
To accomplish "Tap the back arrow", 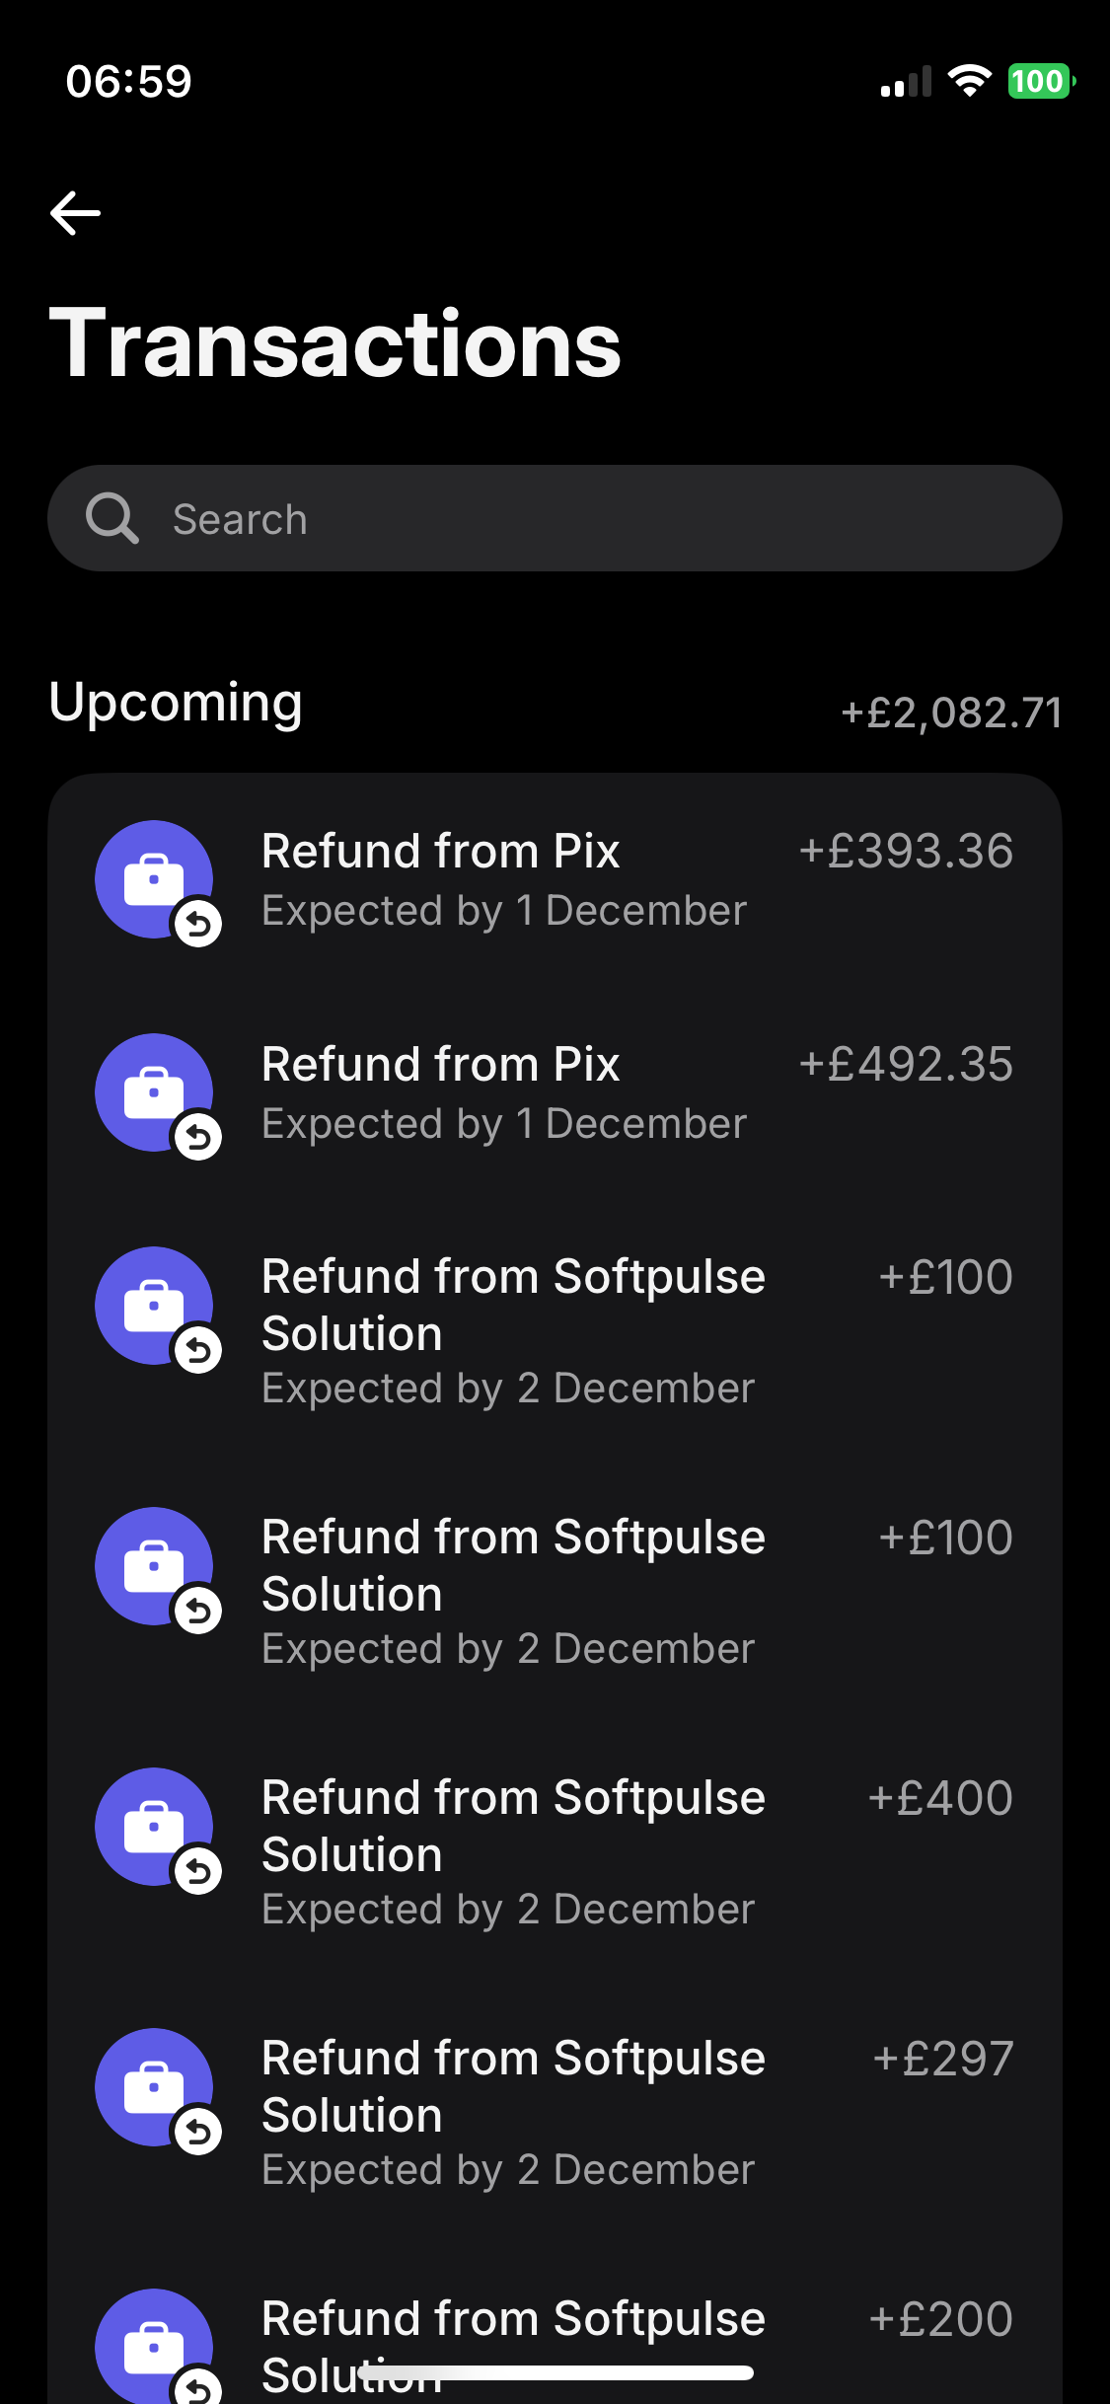I will coord(75,213).
